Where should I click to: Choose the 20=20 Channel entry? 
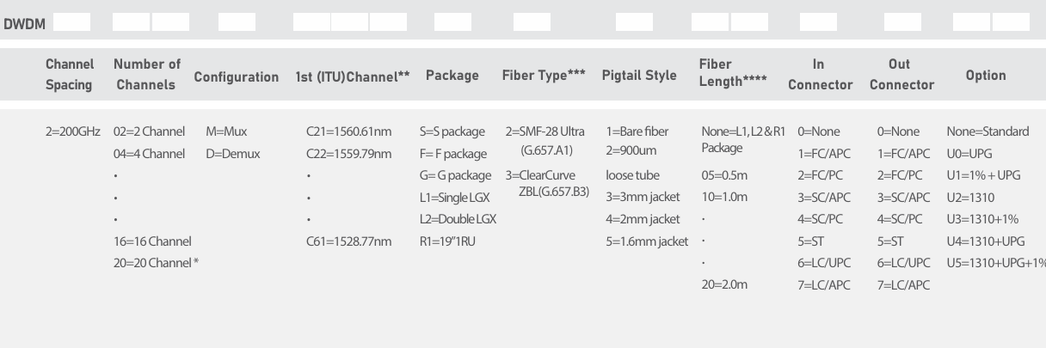(x=157, y=263)
